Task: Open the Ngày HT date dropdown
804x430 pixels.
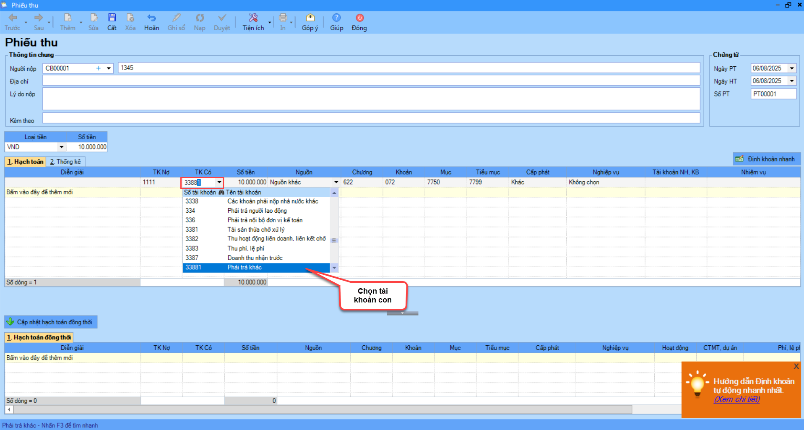Action: [x=792, y=81]
